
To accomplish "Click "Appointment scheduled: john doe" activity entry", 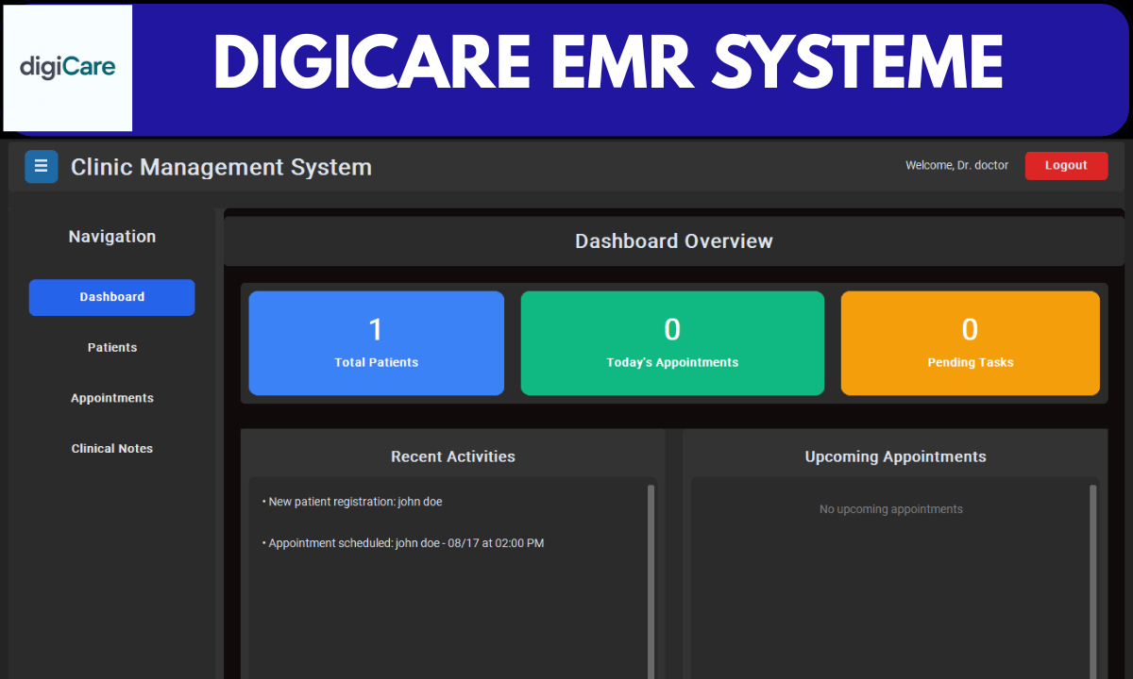I will (x=403, y=543).
